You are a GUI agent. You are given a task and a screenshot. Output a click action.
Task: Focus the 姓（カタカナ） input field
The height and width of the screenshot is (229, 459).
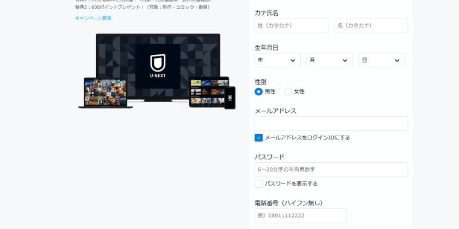291,26
